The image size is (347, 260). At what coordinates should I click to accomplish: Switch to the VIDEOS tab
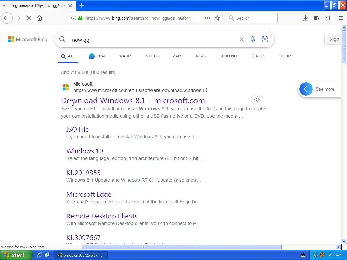(152, 56)
